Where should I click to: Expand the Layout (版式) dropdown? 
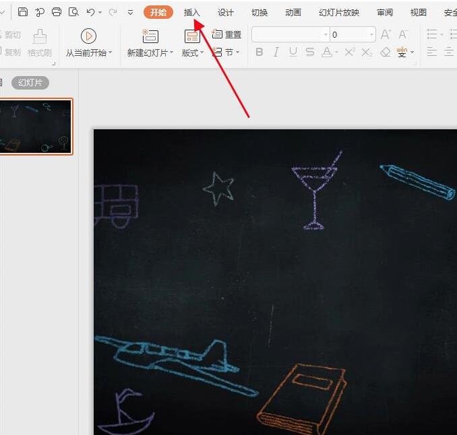(202, 53)
